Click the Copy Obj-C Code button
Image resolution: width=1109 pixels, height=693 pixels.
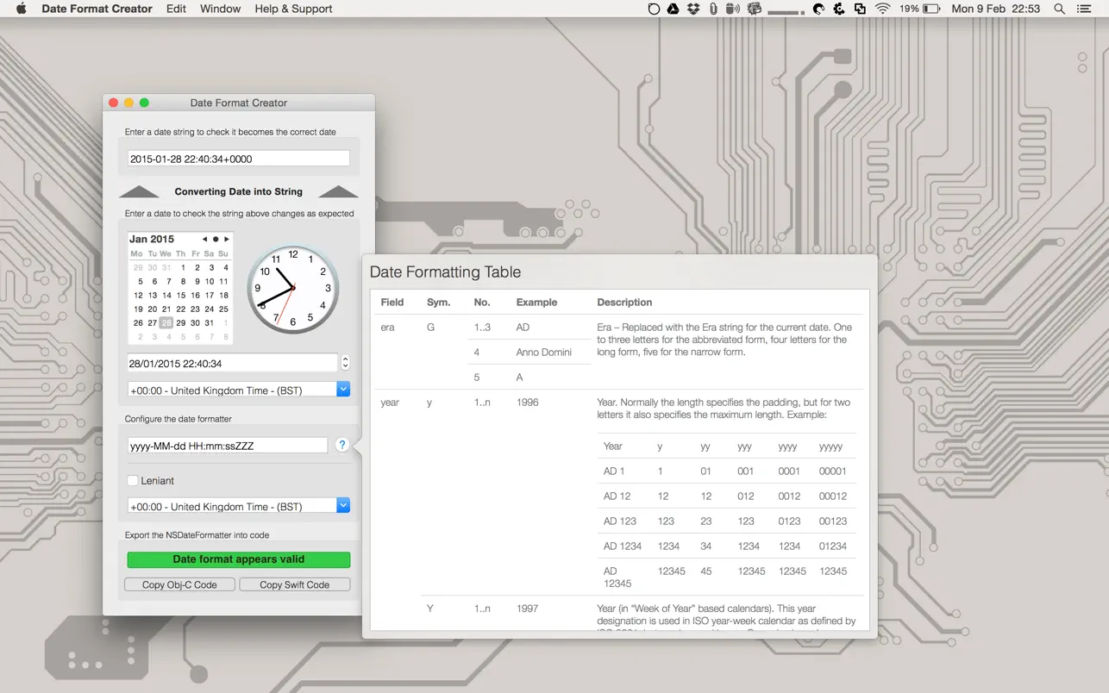click(179, 584)
